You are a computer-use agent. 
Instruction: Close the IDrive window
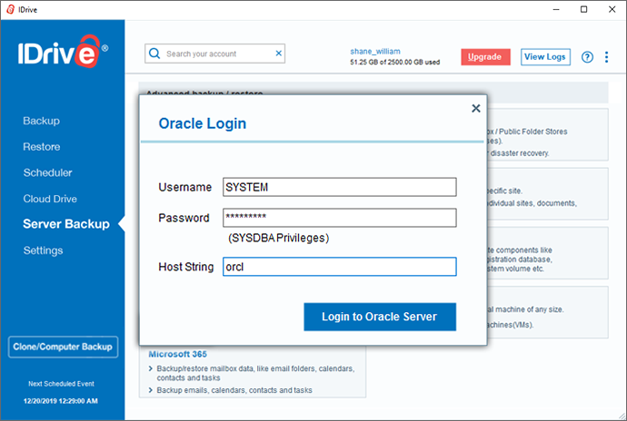coord(612,10)
